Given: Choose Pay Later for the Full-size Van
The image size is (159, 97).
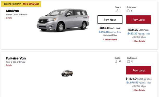Looking at the screenshot, I should 139,70.
